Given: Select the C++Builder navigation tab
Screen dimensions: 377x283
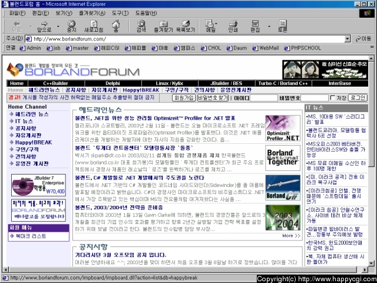Looking at the screenshot, I should pyautogui.click(x=55, y=83).
